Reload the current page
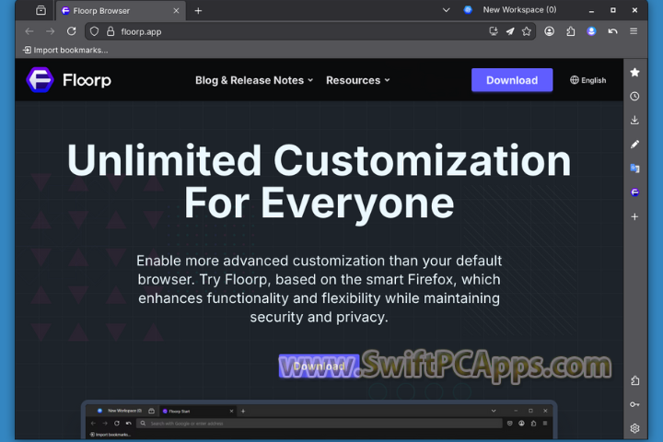 pos(72,31)
